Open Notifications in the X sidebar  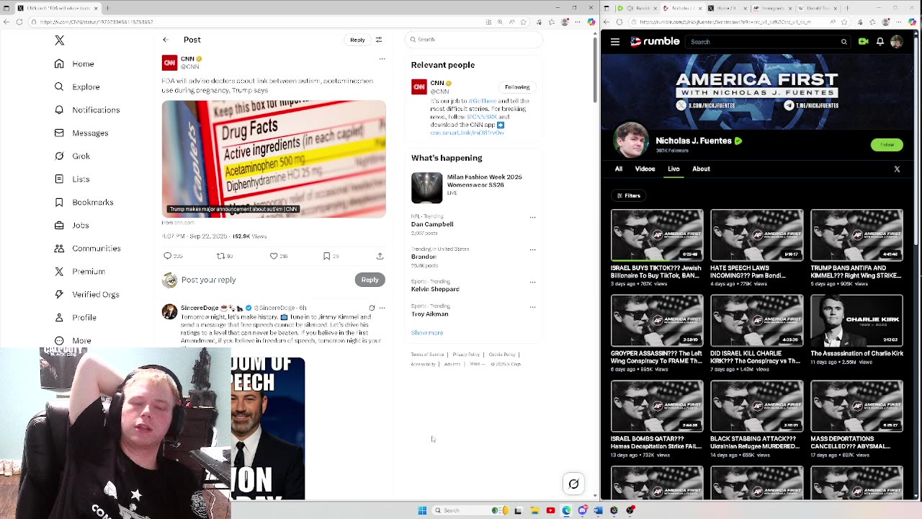click(x=87, y=110)
